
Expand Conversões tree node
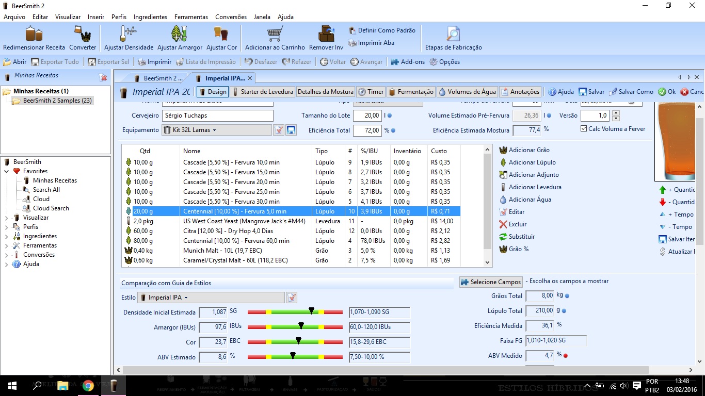[x=7, y=255]
